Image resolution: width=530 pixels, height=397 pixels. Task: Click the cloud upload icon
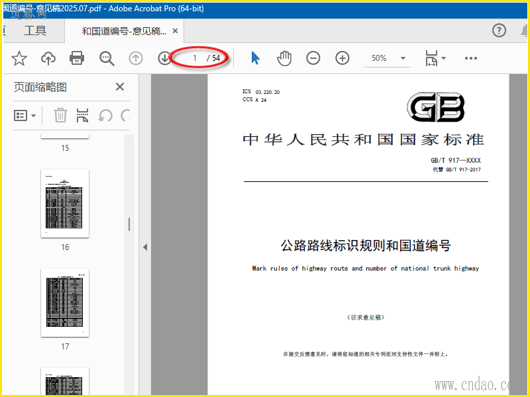point(48,58)
